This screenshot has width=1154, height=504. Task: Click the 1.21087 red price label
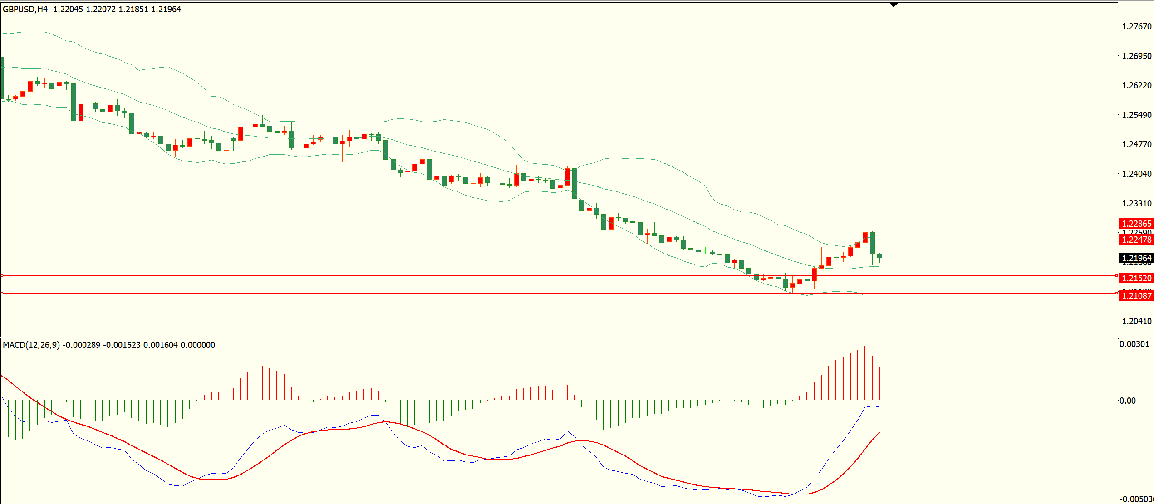(1136, 296)
